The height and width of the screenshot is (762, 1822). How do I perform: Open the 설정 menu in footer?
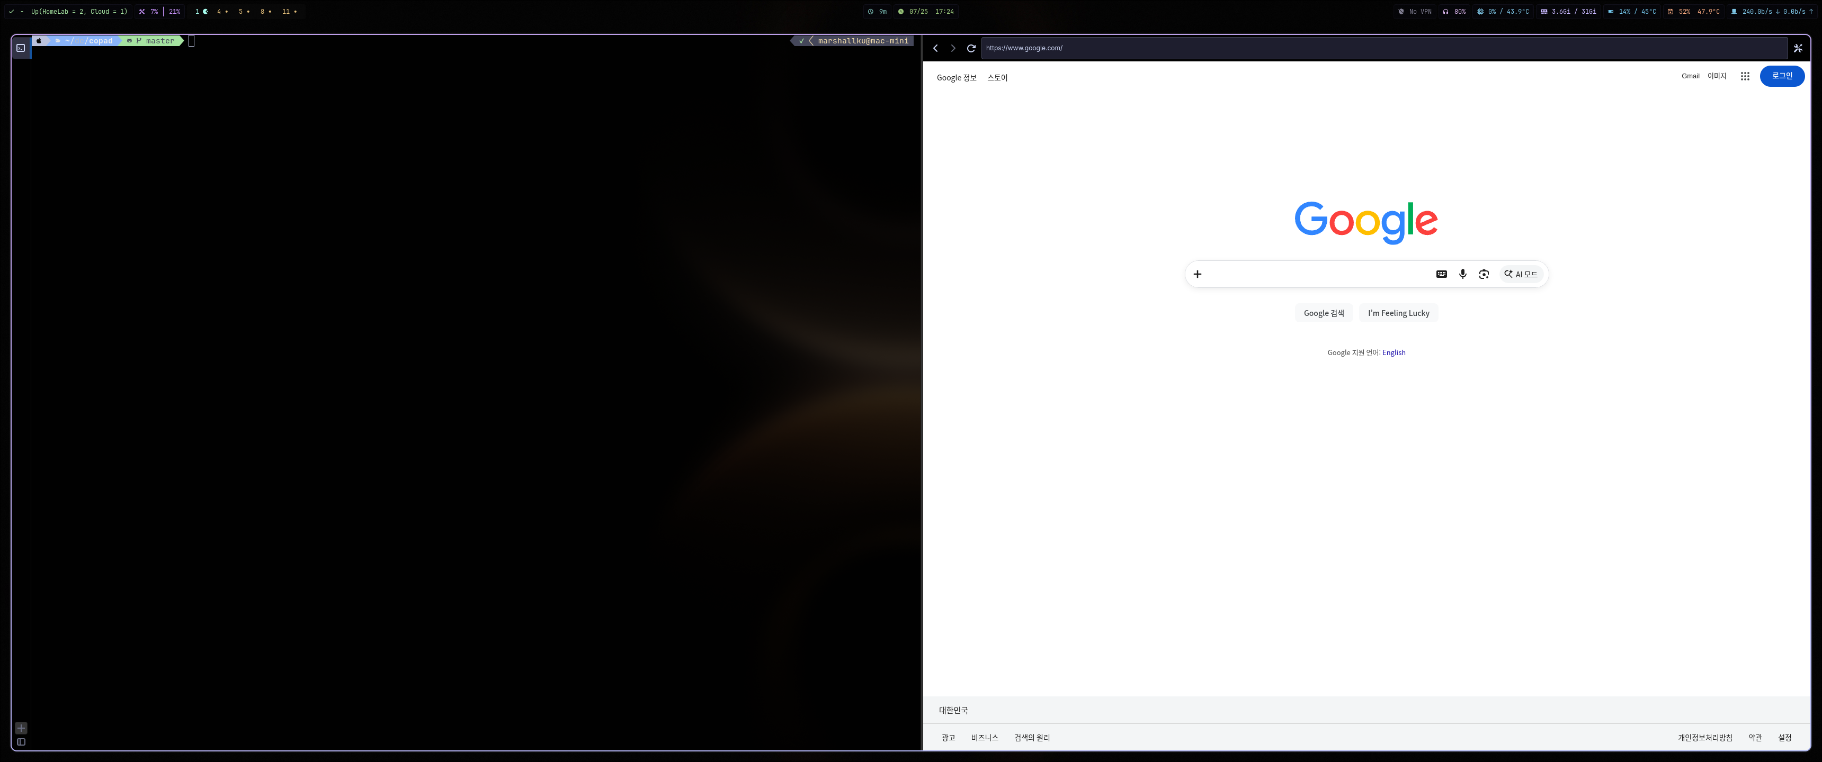1784,738
